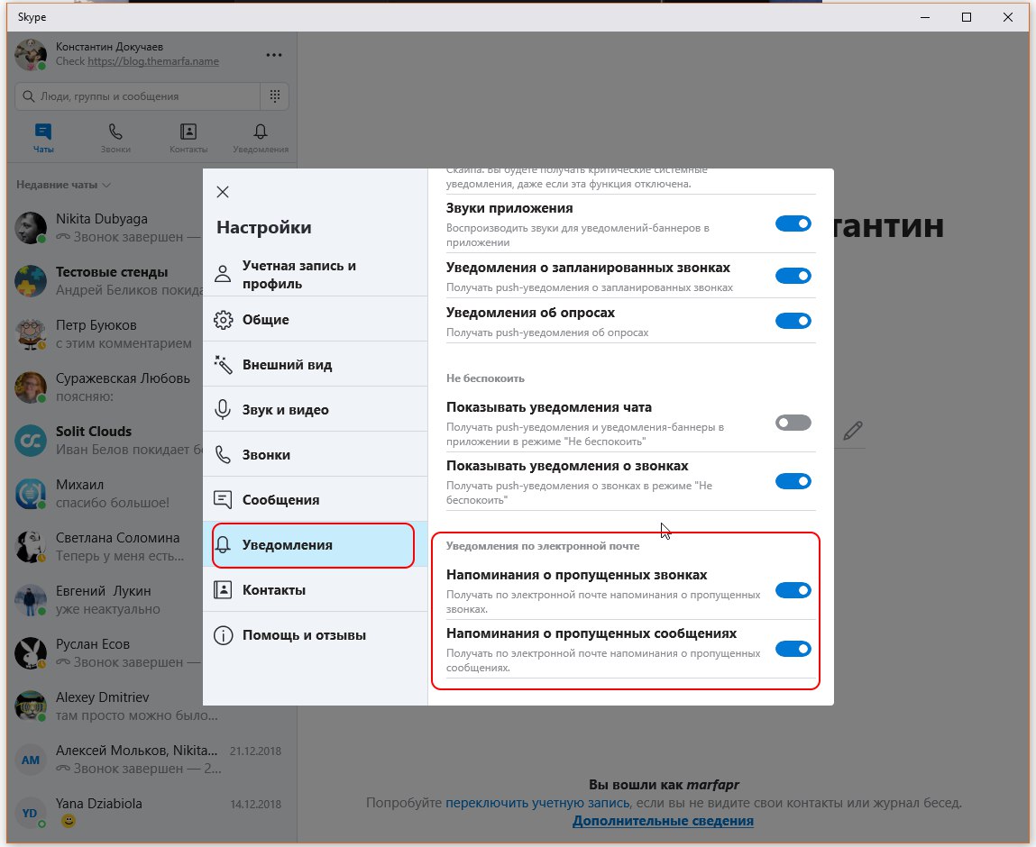Open the Дополнительные сведения link

coord(663,821)
